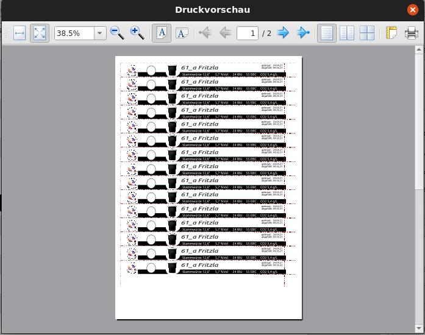
Task: Switch to landscape page orientation
Action: [x=182, y=33]
